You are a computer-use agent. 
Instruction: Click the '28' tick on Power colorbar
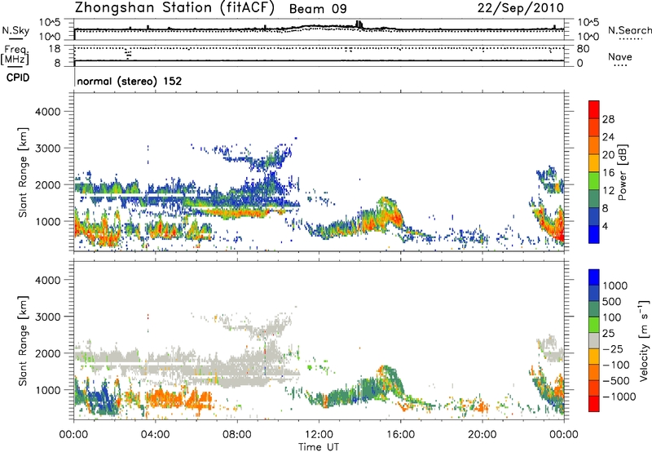tap(608, 119)
